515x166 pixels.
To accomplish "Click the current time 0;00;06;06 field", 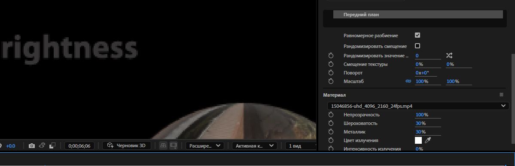I will (x=79, y=146).
